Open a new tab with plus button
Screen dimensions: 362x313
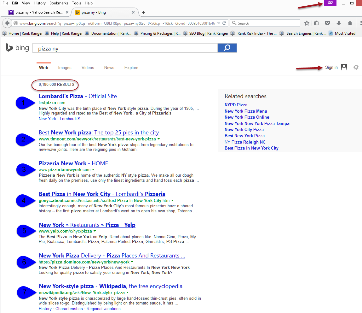coord(144,12)
